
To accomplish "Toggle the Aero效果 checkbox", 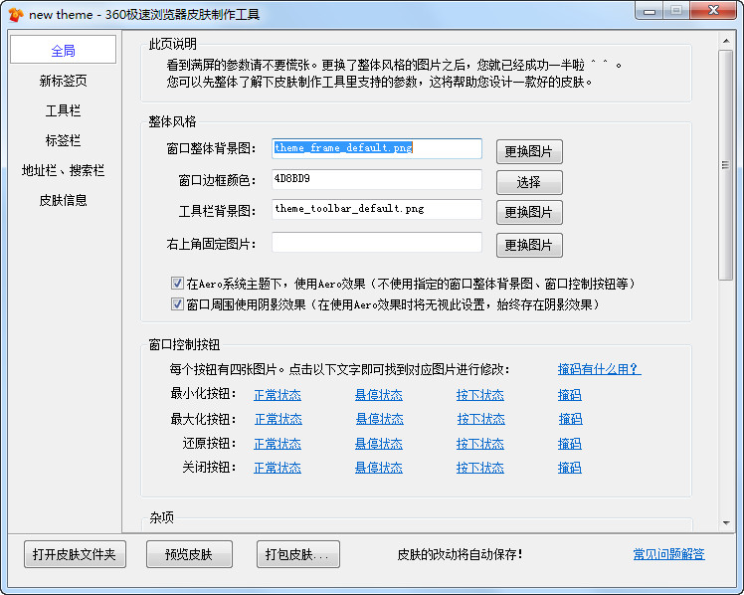I will click(x=177, y=284).
